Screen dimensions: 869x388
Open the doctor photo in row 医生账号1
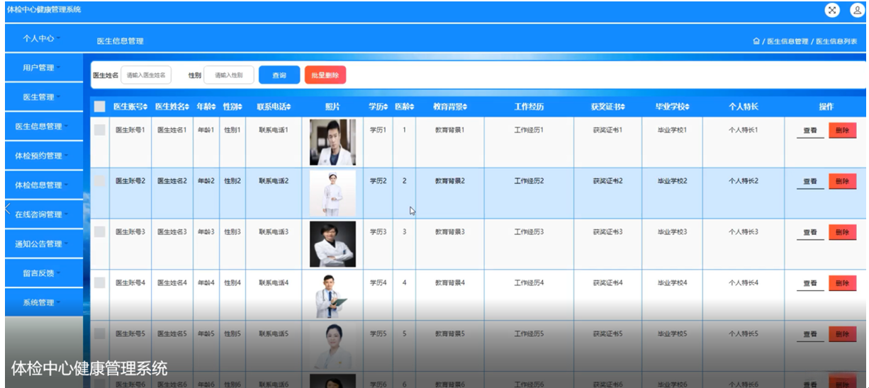pyautogui.click(x=332, y=142)
